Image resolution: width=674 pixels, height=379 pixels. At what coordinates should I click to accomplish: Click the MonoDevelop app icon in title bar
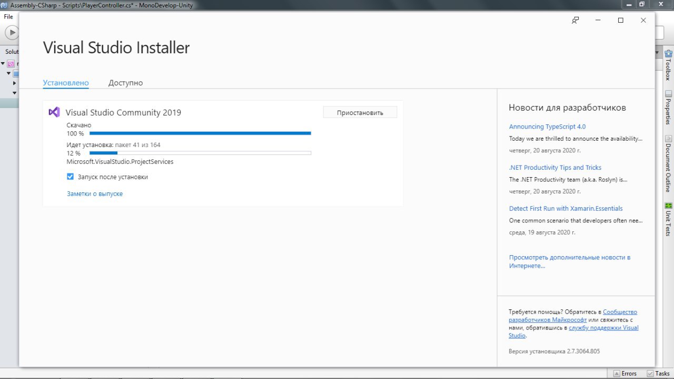tap(4, 5)
